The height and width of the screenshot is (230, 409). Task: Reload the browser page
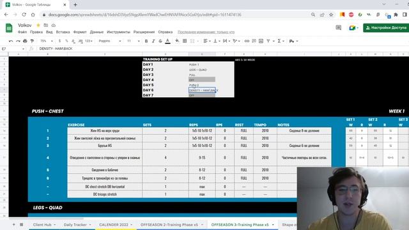[24, 15]
